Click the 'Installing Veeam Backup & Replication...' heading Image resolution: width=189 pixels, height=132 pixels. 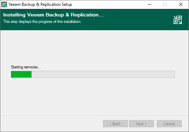click(53, 15)
